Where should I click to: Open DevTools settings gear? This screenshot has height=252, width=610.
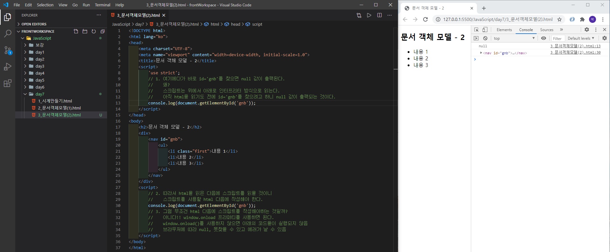pyautogui.click(x=587, y=30)
